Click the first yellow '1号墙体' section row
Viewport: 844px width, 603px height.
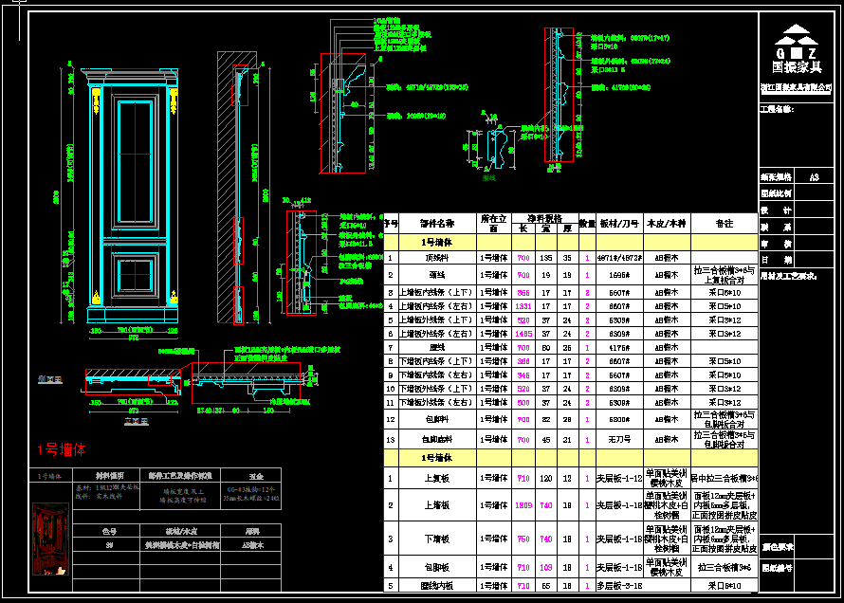coord(437,243)
